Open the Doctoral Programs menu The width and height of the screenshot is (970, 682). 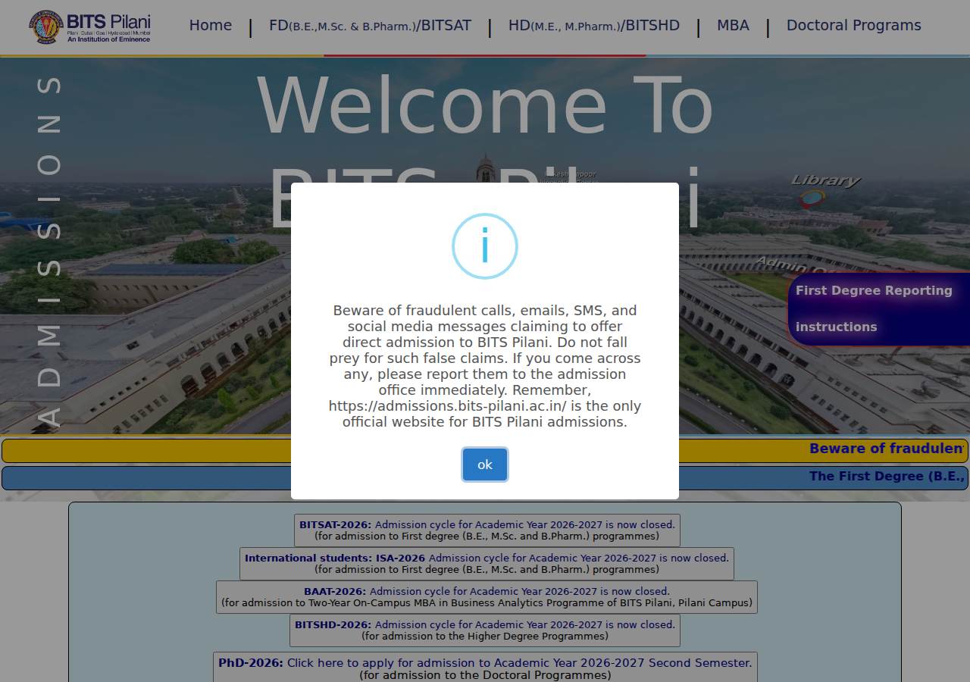click(x=854, y=26)
